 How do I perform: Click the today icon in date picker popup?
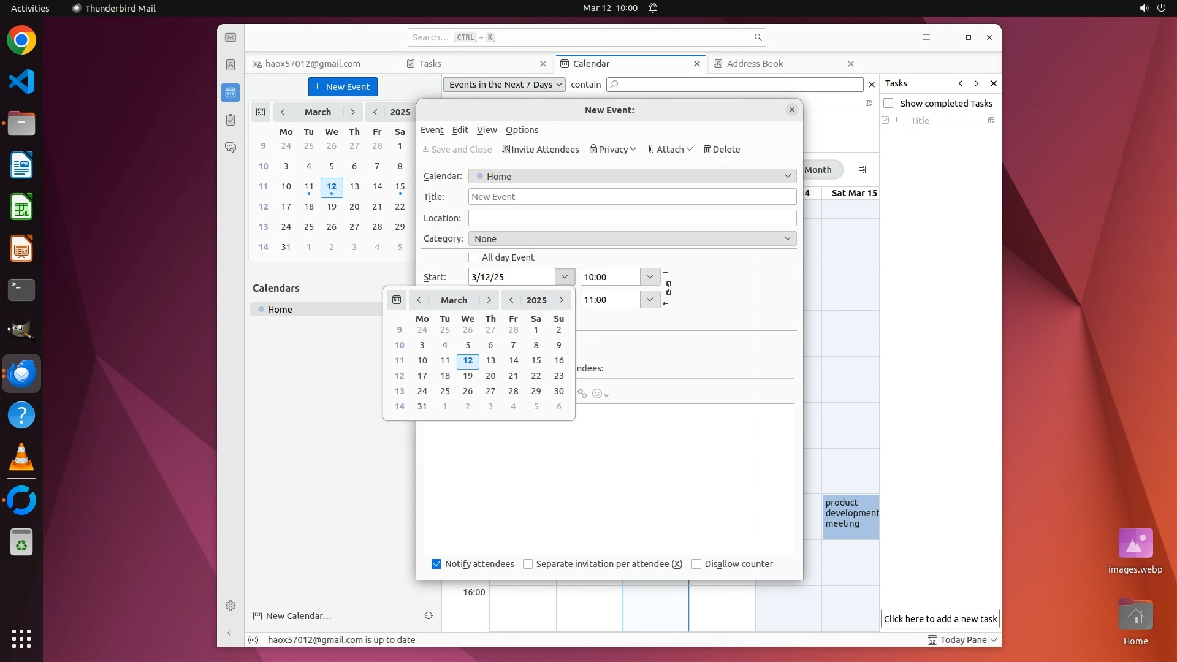397,300
